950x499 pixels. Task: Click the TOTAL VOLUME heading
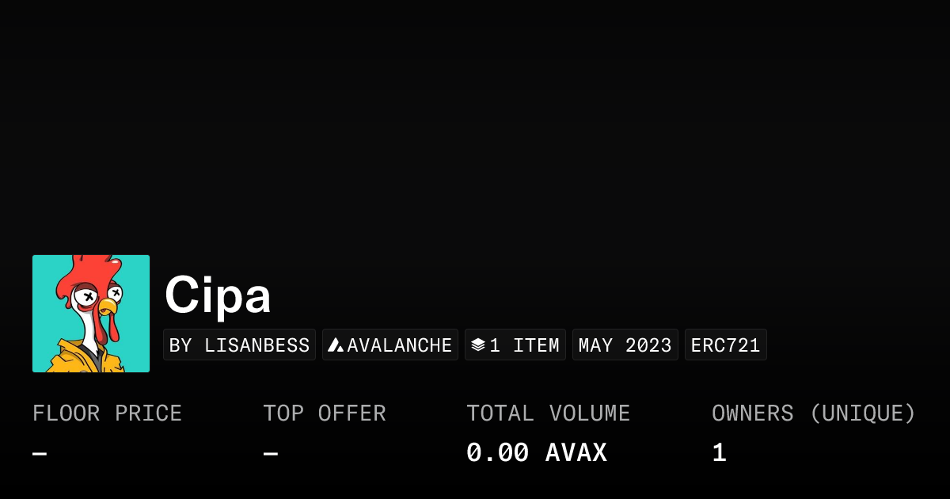[x=548, y=413]
